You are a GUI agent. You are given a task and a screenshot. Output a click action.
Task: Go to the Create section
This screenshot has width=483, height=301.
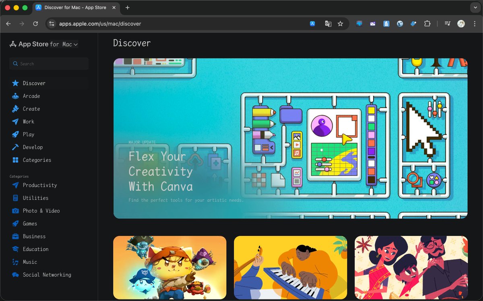coord(31,109)
